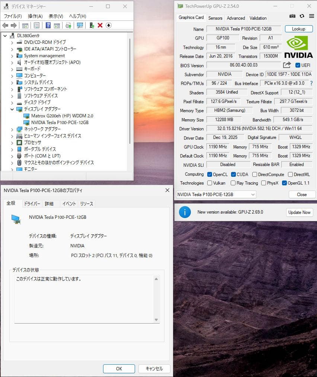Image resolution: width=317 pixels, height=377 pixels.
Task: Click the Device Manager tree vertical scrollbar
Action: click(x=130, y=91)
